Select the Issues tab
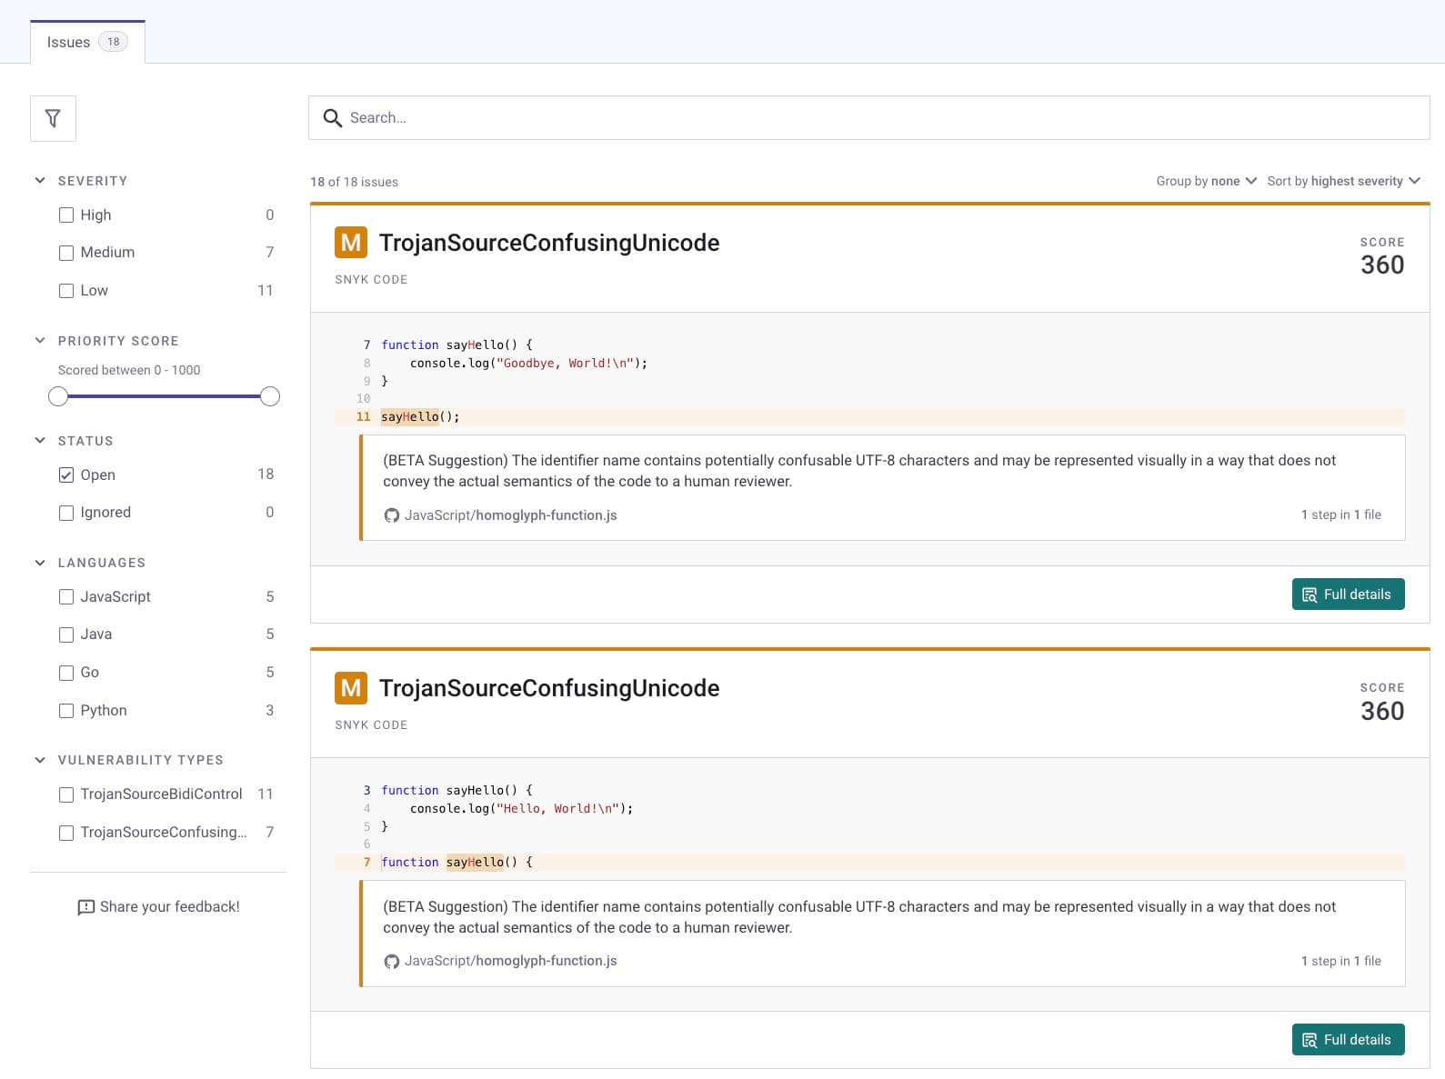The height and width of the screenshot is (1079, 1445). pos(87,42)
